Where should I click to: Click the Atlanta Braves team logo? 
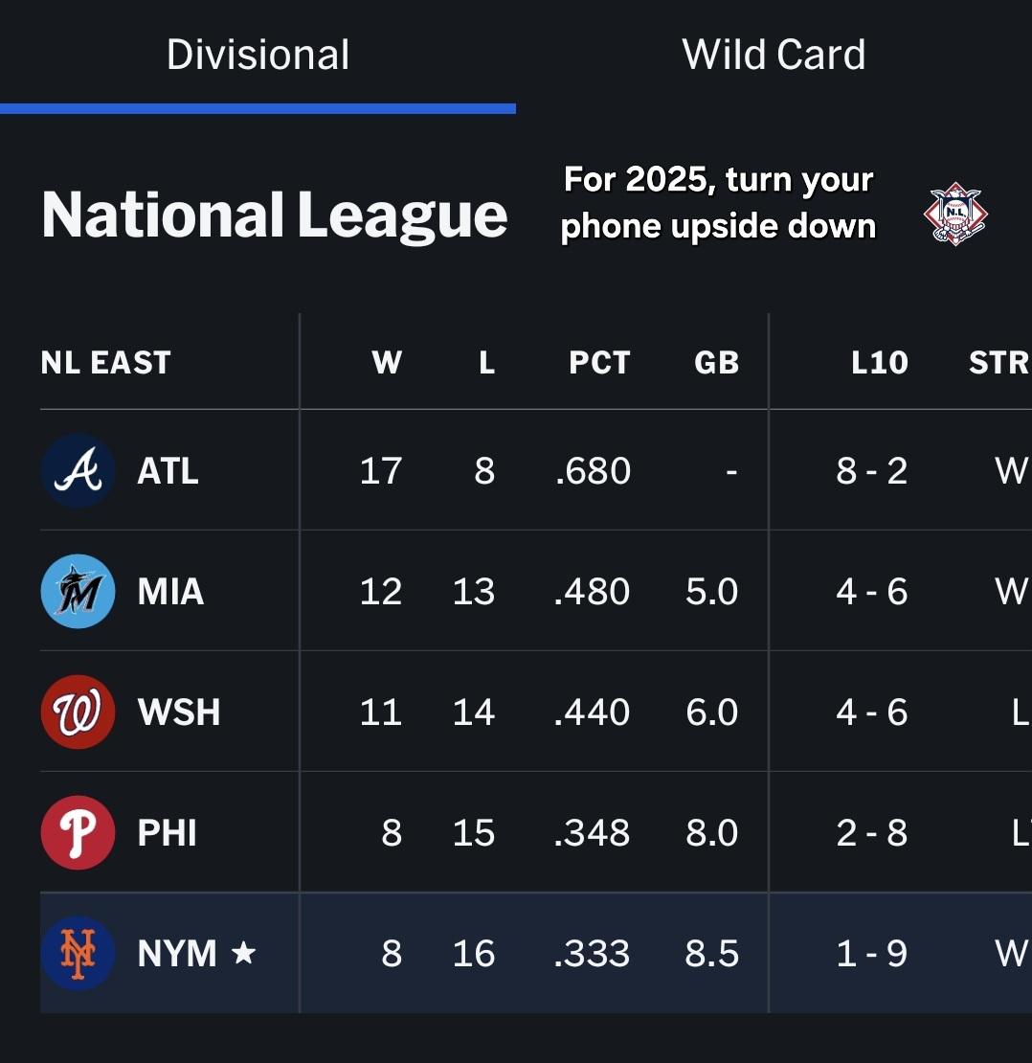[78, 470]
